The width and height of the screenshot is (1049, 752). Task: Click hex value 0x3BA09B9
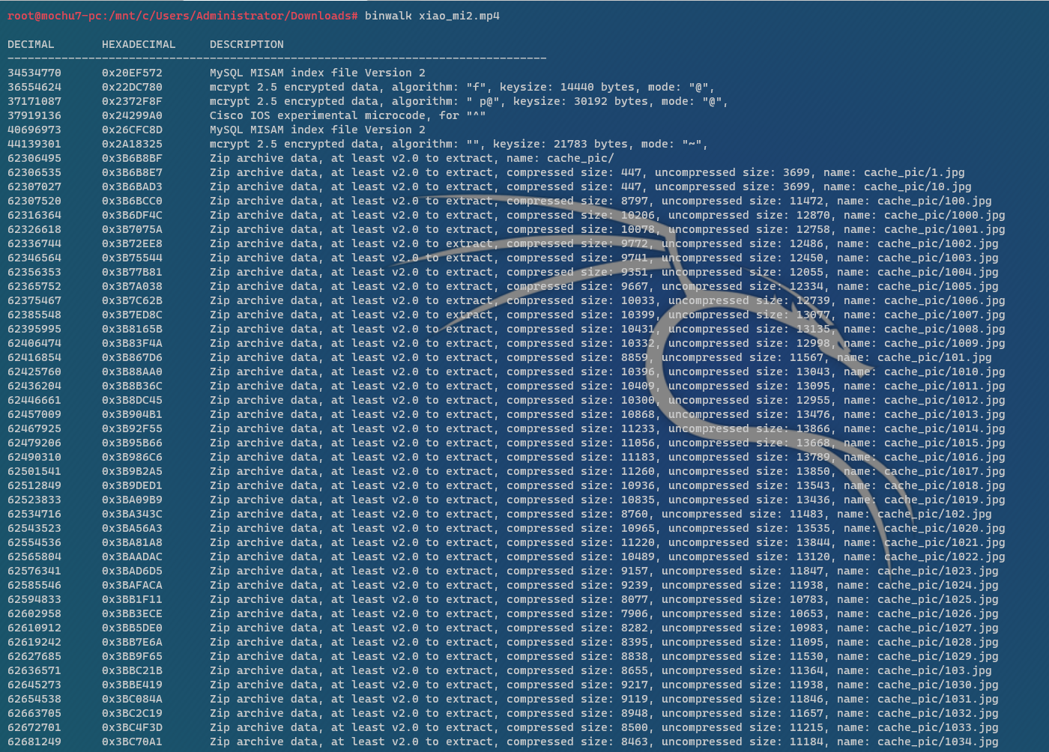[x=132, y=500]
